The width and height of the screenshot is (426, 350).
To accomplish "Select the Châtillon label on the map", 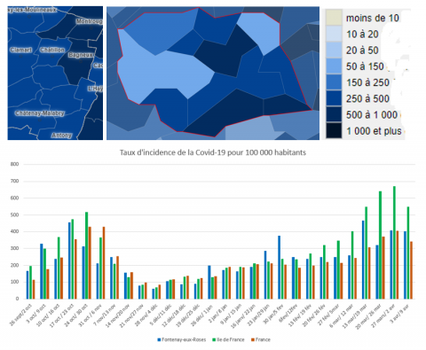I will [52, 50].
